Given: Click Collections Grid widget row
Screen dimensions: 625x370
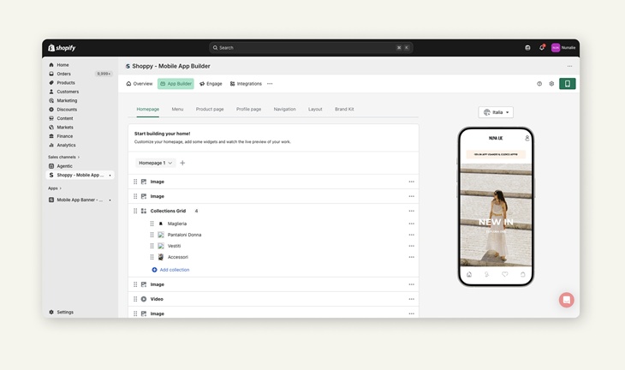Looking at the screenshot, I should (x=273, y=211).
